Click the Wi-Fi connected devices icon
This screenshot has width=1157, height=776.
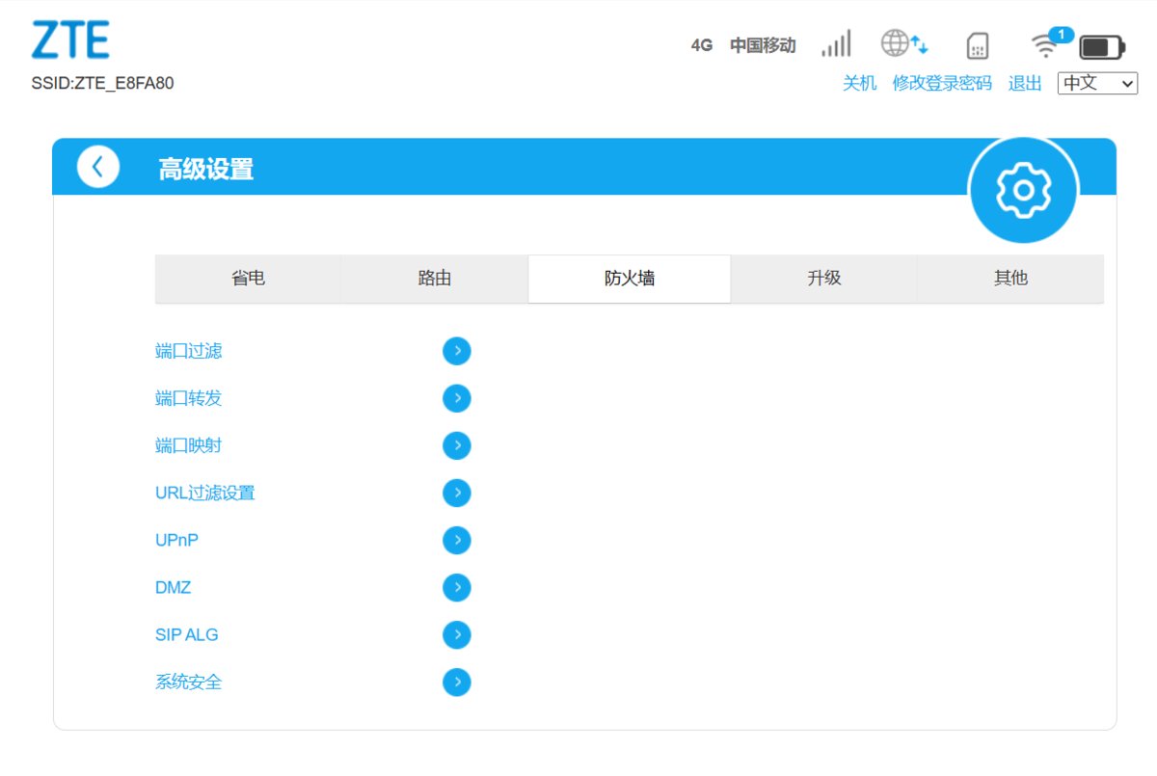coord(1050,42)
